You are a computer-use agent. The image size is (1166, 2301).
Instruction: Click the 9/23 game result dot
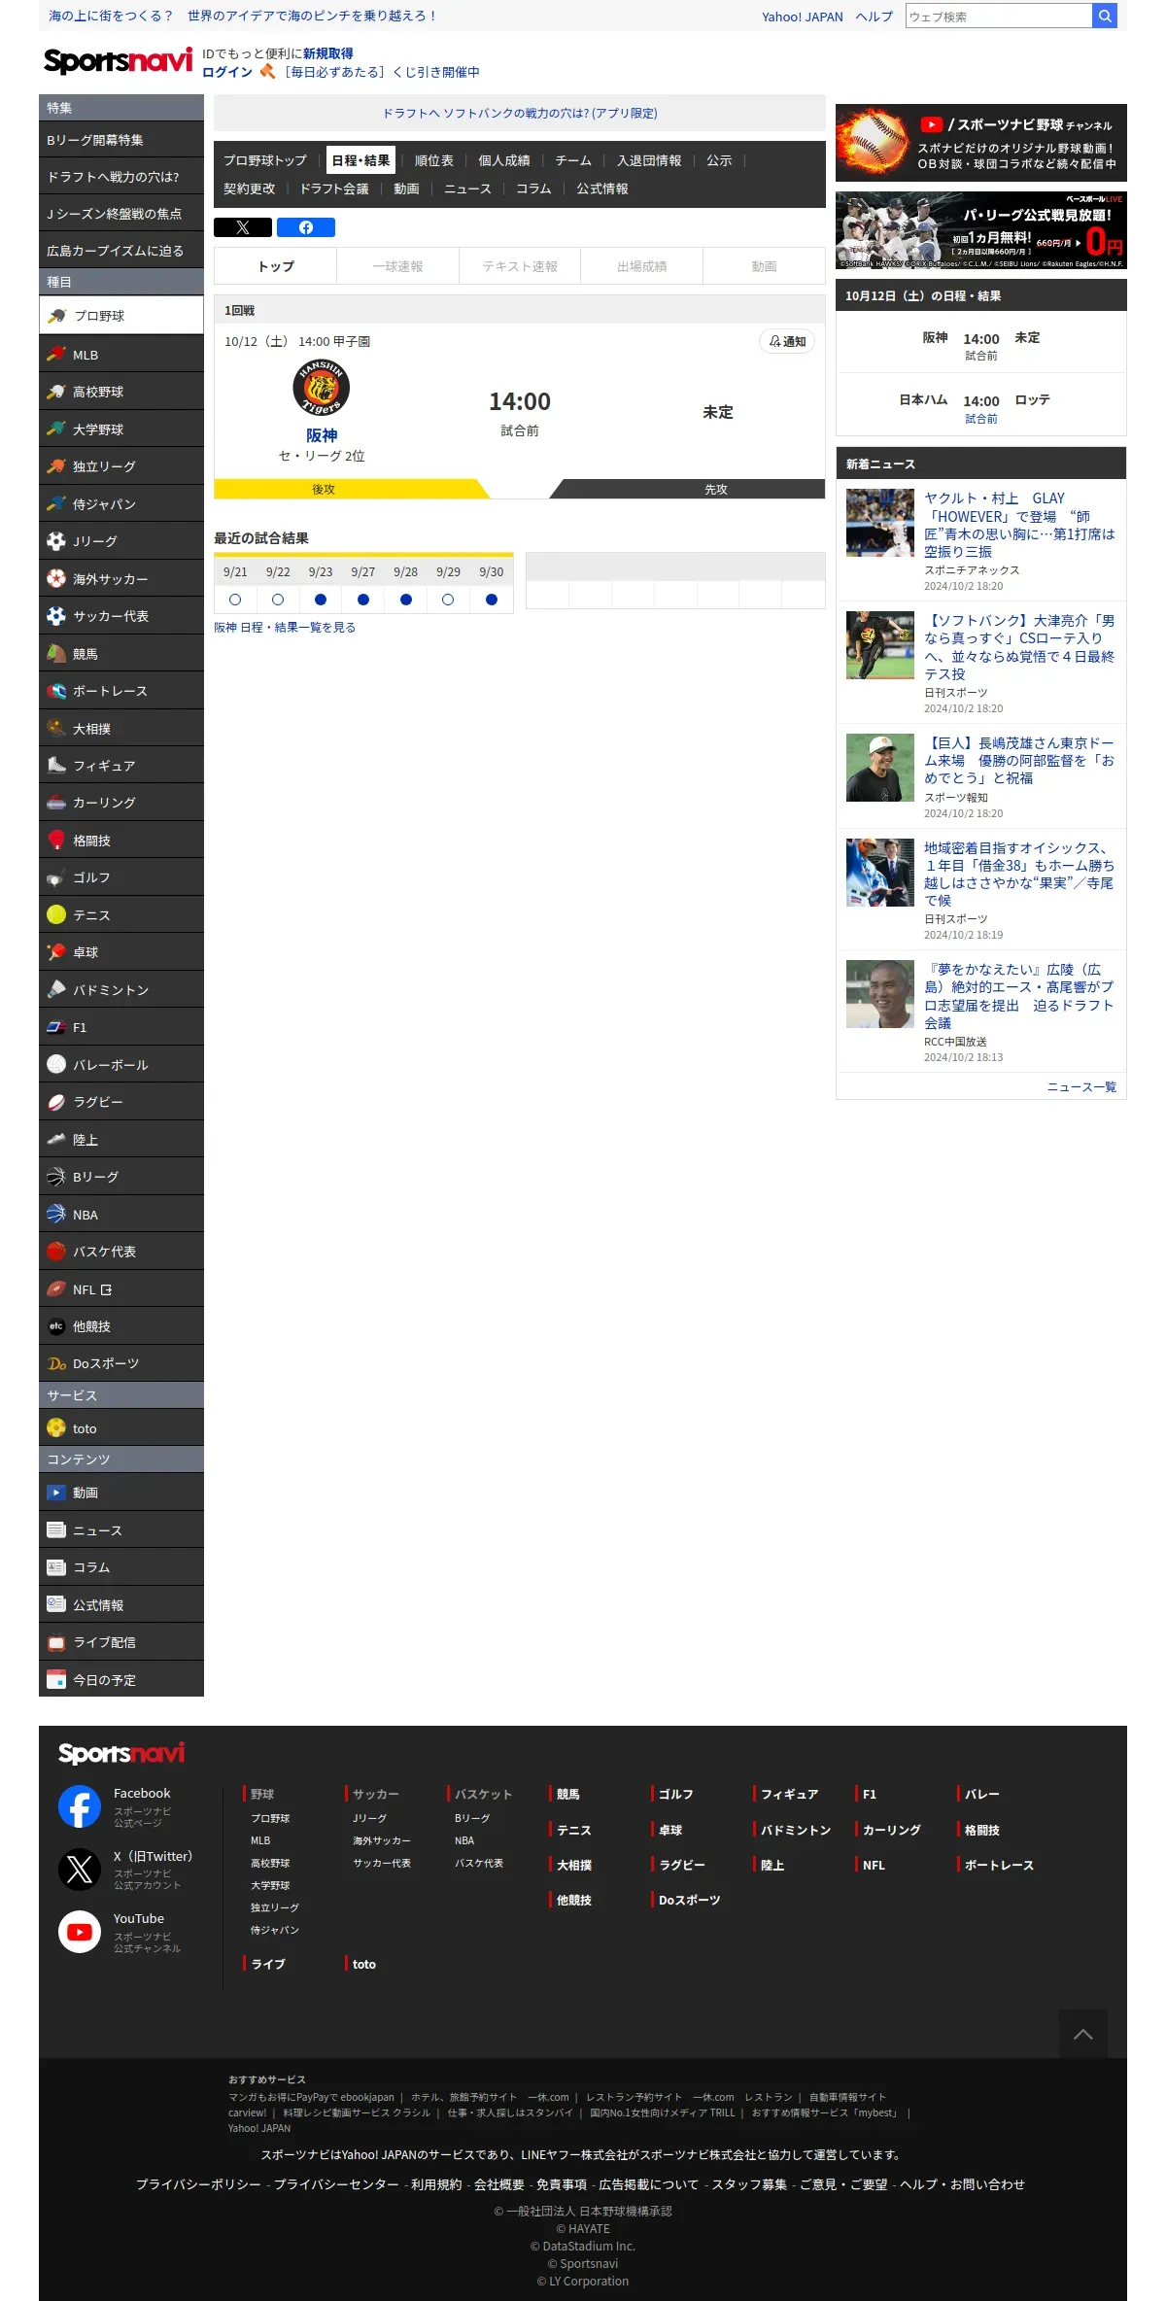tap(321, 600)
